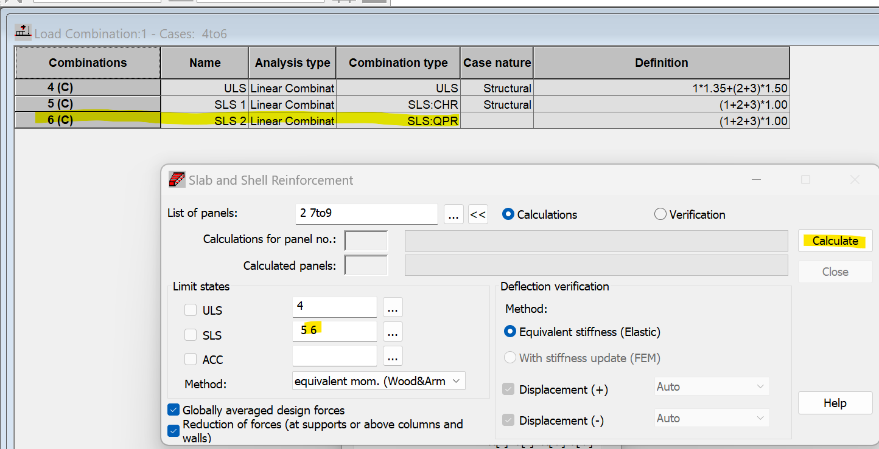This screenshot has width=879, height=449.
Task: Click the ... button in the SLS row
Action: (x=393, y=332)
